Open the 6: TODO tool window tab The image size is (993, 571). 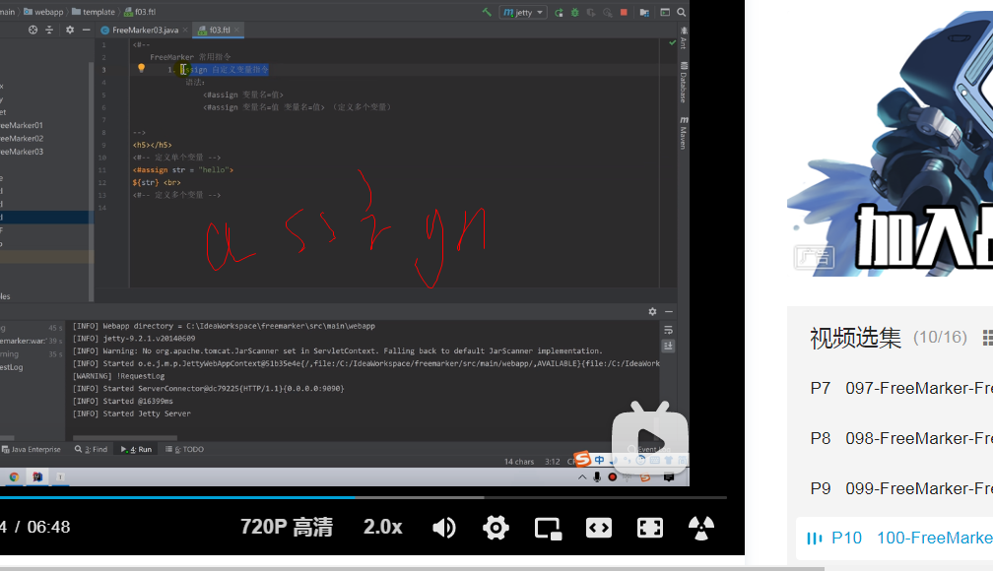coord(185,450)
